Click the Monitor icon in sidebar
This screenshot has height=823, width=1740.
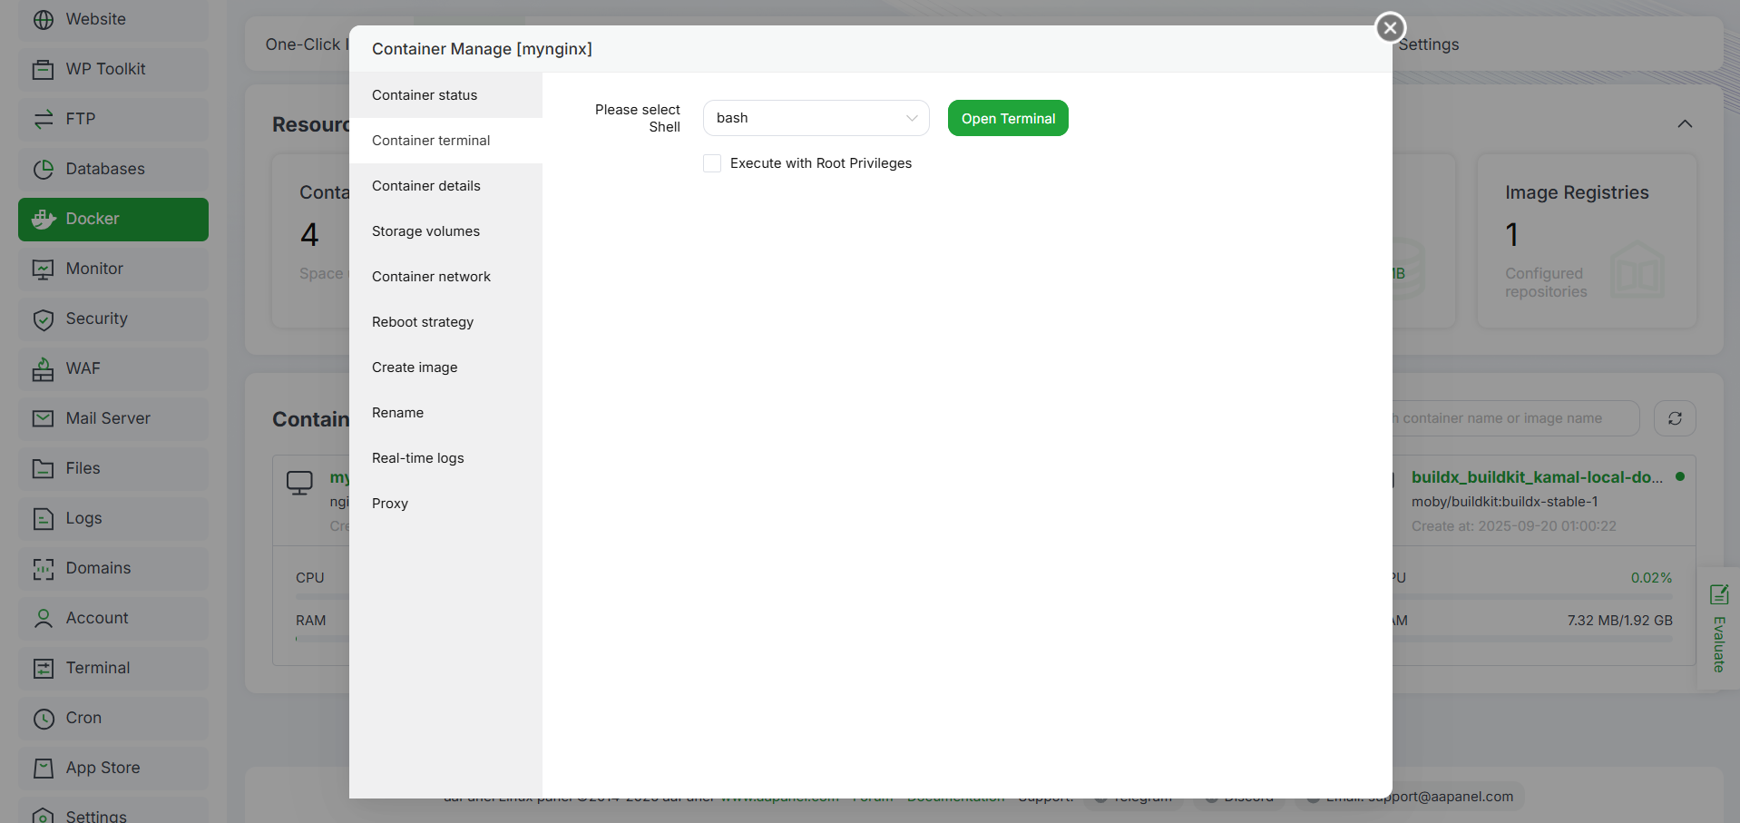coord(43,269)
